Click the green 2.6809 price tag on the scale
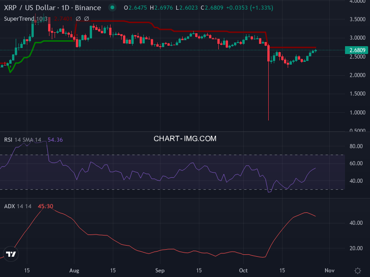370x277 pixels. 356,50
